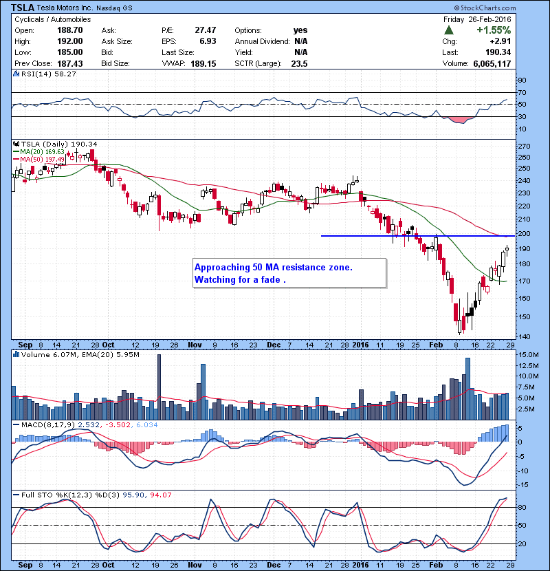Click the -15 label on the MACD axis
This screenshot has height=571, width=550.
coord(522,485)
